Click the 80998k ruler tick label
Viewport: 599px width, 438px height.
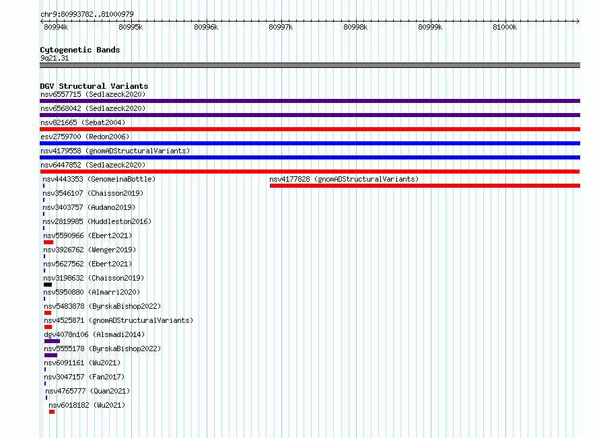(355, 27)
